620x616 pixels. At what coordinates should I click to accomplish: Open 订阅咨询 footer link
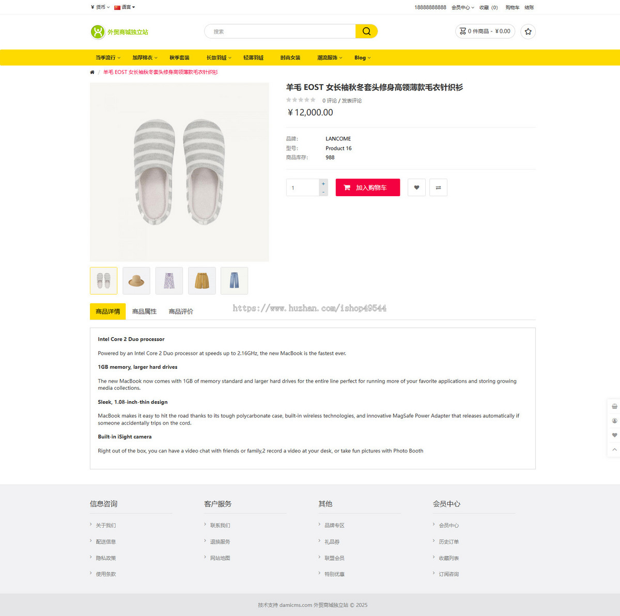coord(448,574)
